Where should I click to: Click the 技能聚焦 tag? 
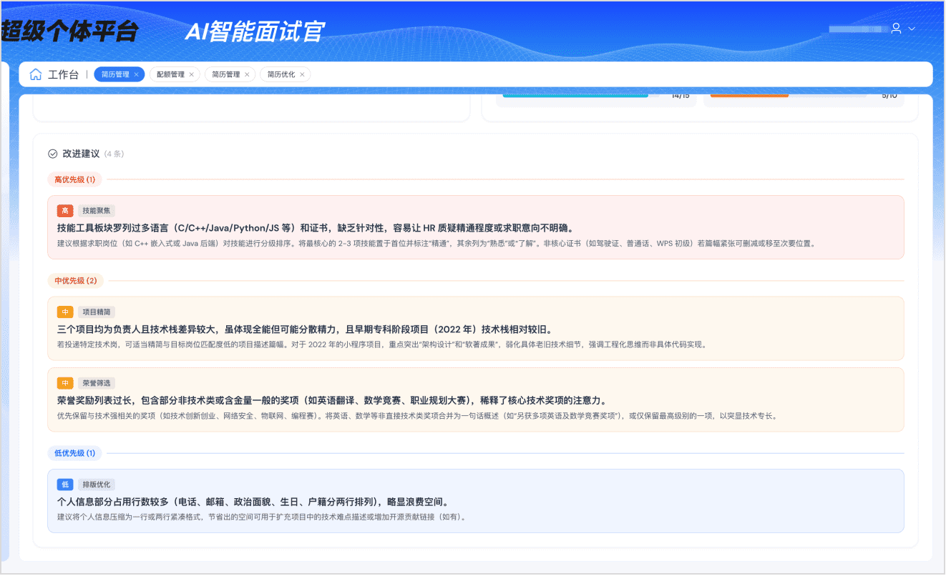tap(97, 211)
